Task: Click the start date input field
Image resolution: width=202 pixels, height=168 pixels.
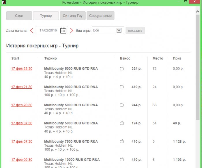Action: pos(48,30)
